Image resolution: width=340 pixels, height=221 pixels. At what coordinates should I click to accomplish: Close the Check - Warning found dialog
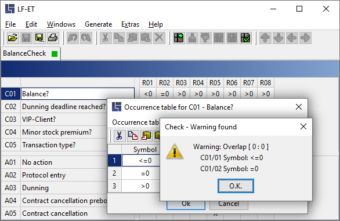coord(303,126)
